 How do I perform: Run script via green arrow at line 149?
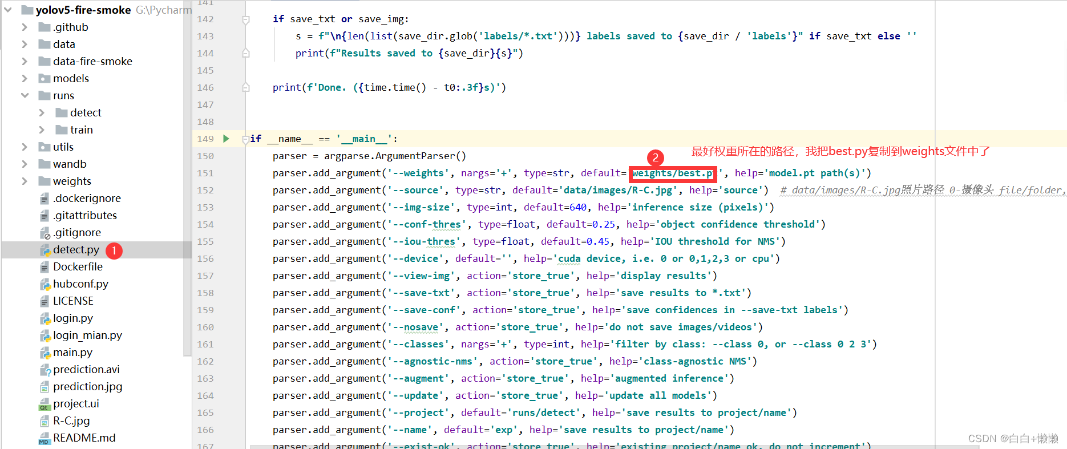226,139
